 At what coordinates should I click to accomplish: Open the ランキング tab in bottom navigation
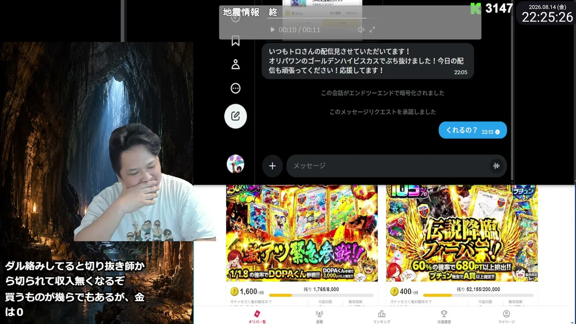pos(382,317)
